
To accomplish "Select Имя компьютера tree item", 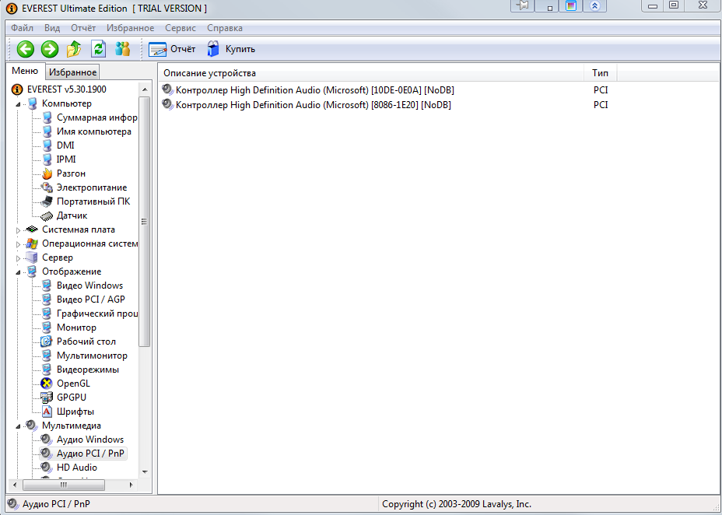I will [x=94, y=131].
